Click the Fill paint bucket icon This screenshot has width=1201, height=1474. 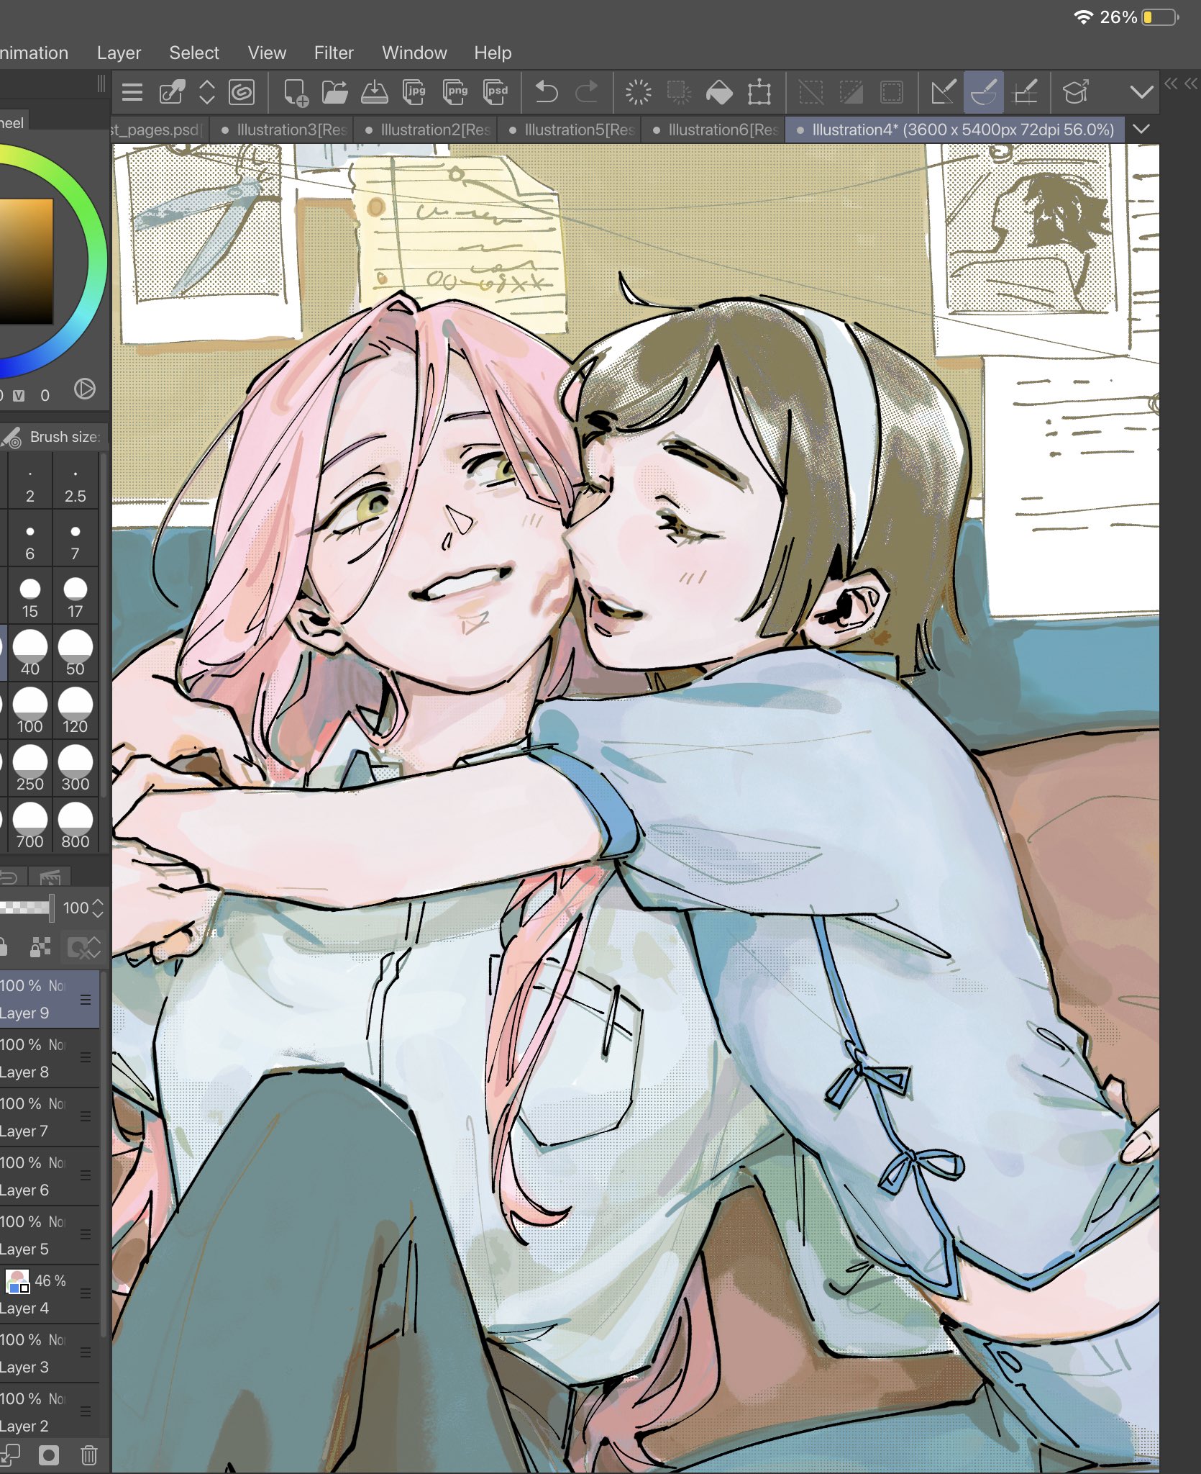pyautogui.click(x=719, y=92)
